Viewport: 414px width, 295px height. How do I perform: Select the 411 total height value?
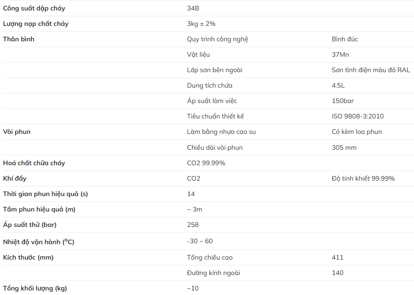point(337,257)
